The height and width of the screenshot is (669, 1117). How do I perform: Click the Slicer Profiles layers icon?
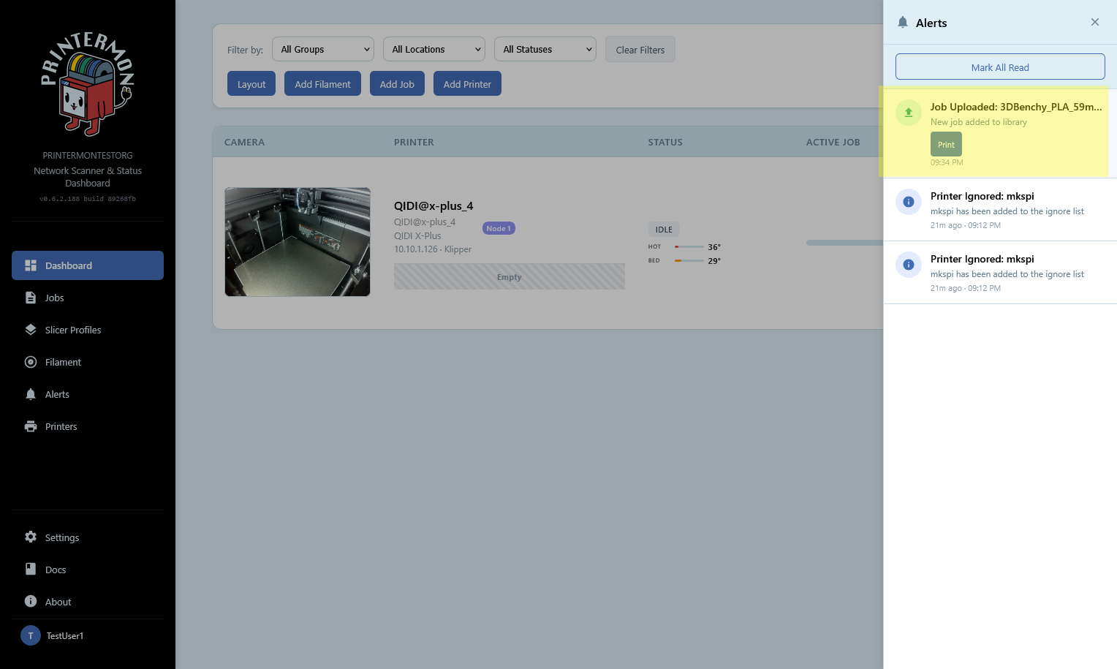click(31, 330)
